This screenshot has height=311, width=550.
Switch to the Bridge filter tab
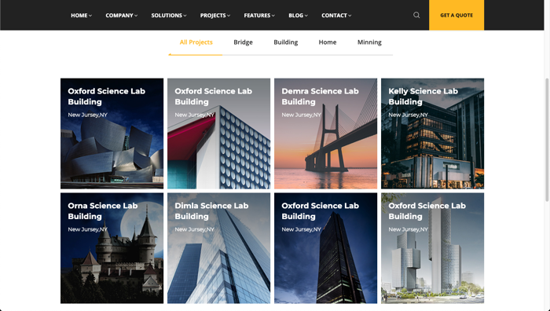(243, 42)
